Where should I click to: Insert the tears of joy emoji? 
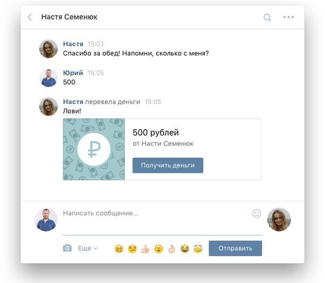[x=185, y=249]
